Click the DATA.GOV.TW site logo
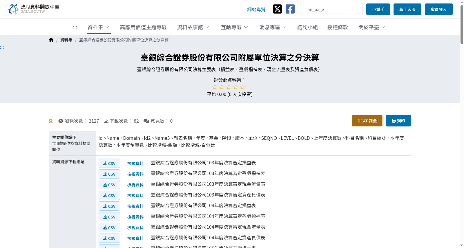This screenshot has width=464, height=248. pos(33,9)
